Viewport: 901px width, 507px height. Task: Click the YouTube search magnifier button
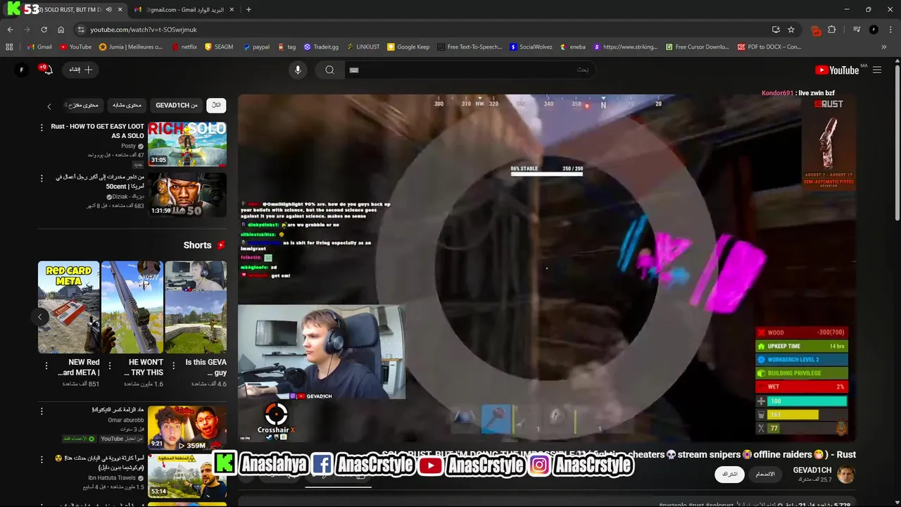pyautogui.click(x=329, y=70)
